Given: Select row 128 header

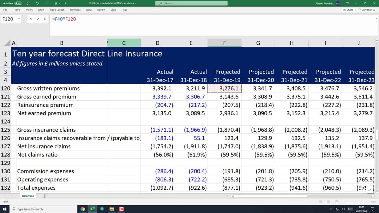Looking at the screenshot, I should [x=5, y=155].
